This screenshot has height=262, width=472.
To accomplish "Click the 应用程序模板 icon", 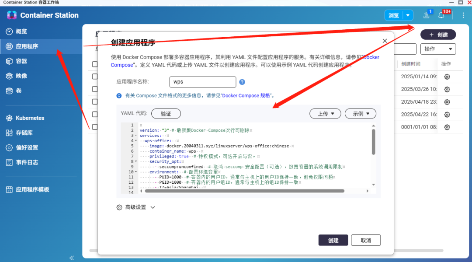I will (x=9, y=189).
